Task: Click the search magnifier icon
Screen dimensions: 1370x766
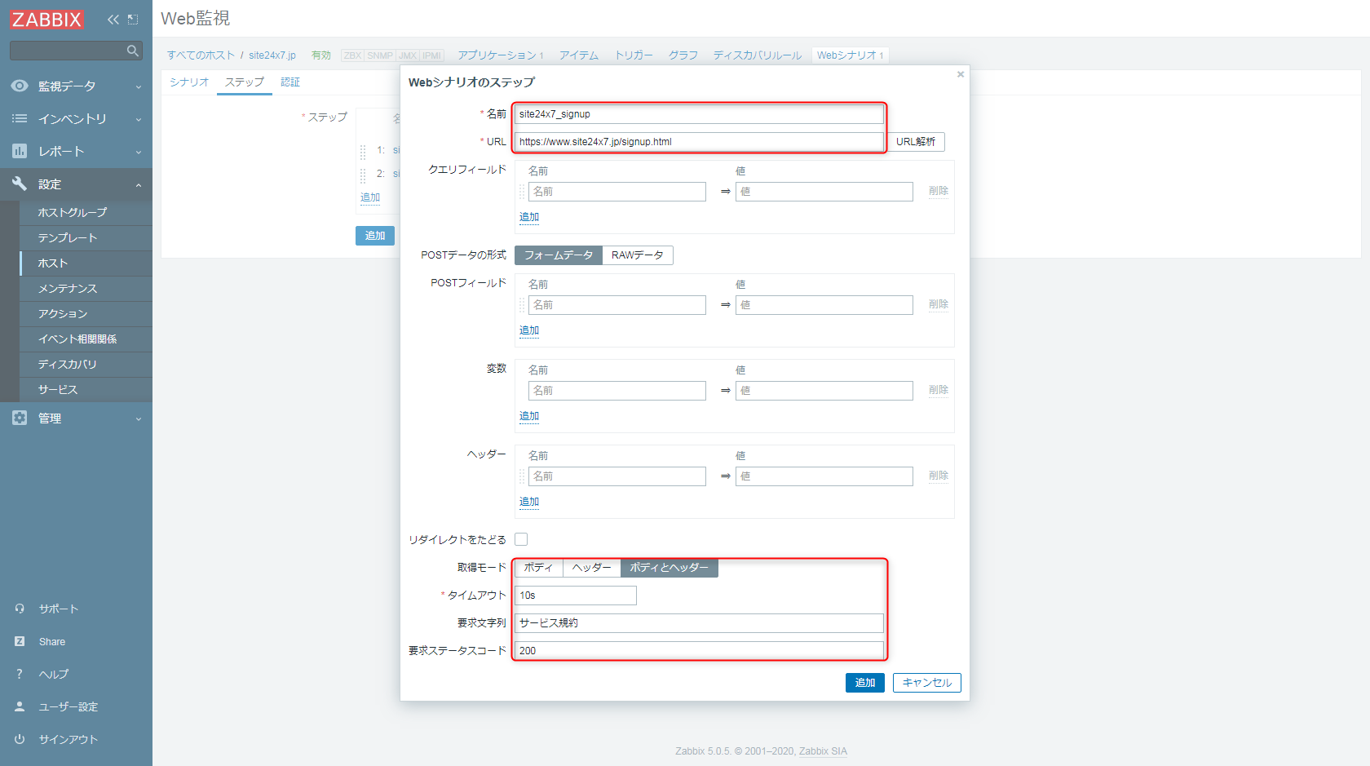Action: click(x=132, y=51)
